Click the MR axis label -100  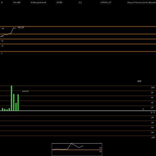coord(153,138)
